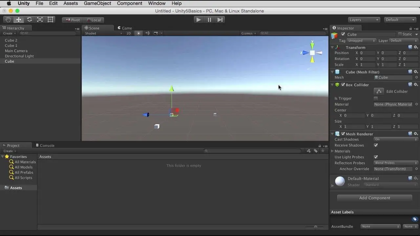Select Main Camera in the Hierarchy

click(16, 51)
